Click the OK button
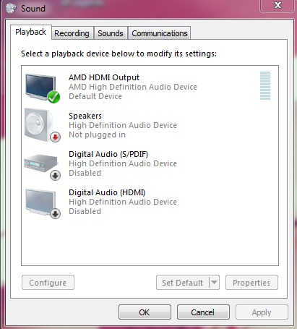The width and height of the screenshot is (297, 329). point(145,312)
